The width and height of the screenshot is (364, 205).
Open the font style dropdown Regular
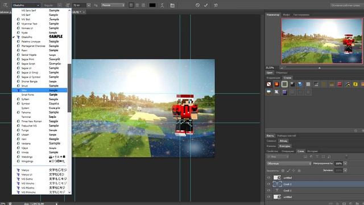click(x=52, y=5)
